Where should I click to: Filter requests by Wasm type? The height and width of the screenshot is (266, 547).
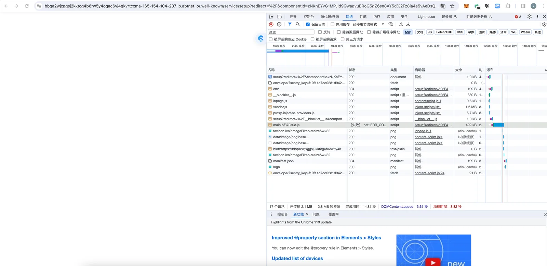[525, 32]
